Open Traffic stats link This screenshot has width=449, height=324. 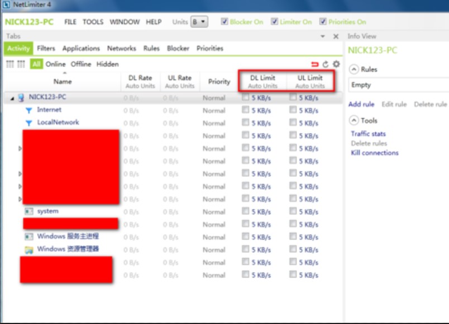(368, 134)
